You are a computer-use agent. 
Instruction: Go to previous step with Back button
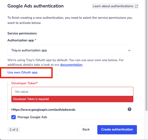click(x=86, y=129)
